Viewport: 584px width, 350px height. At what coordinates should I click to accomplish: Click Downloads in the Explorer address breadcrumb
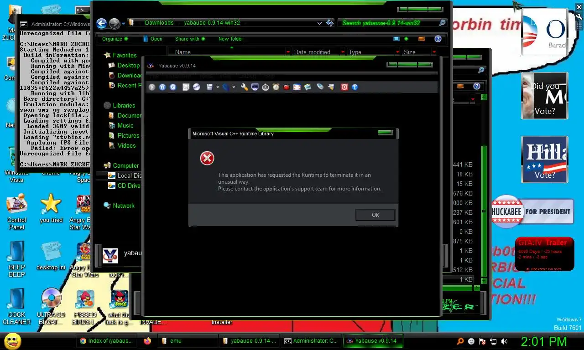pos(159,23)
